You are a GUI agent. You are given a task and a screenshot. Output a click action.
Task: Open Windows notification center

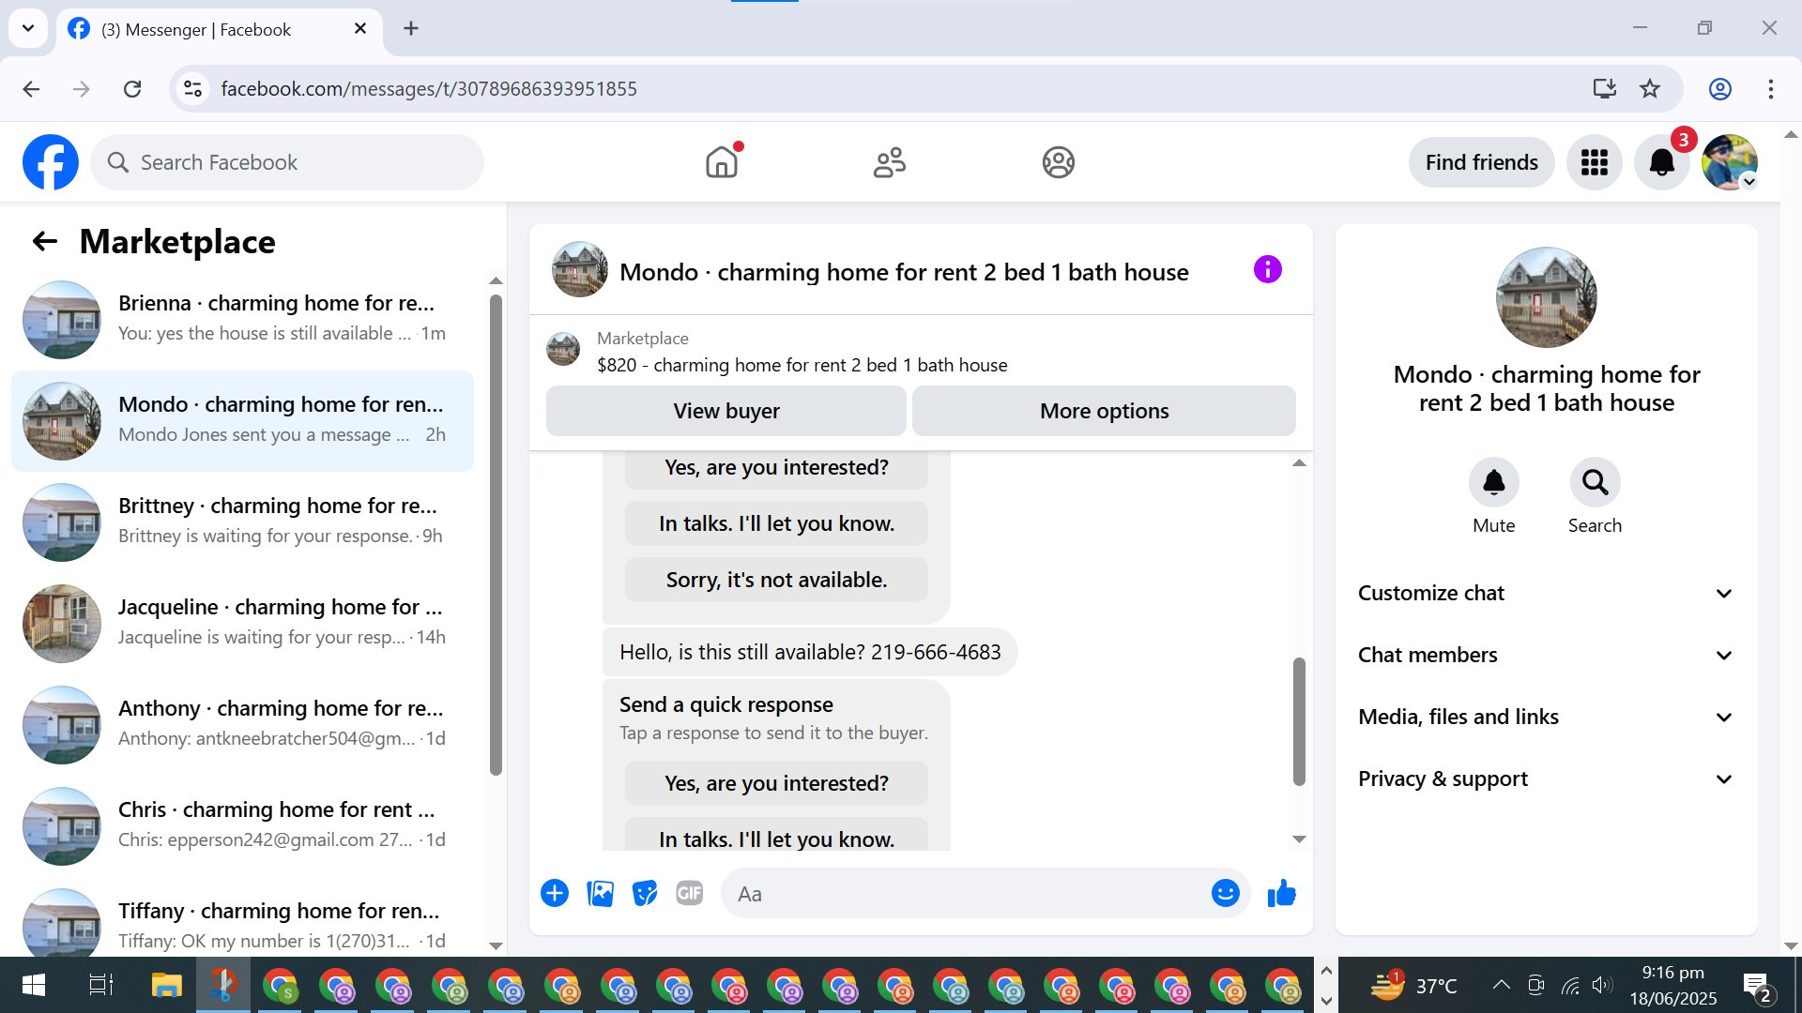(x=1758, y=985)
